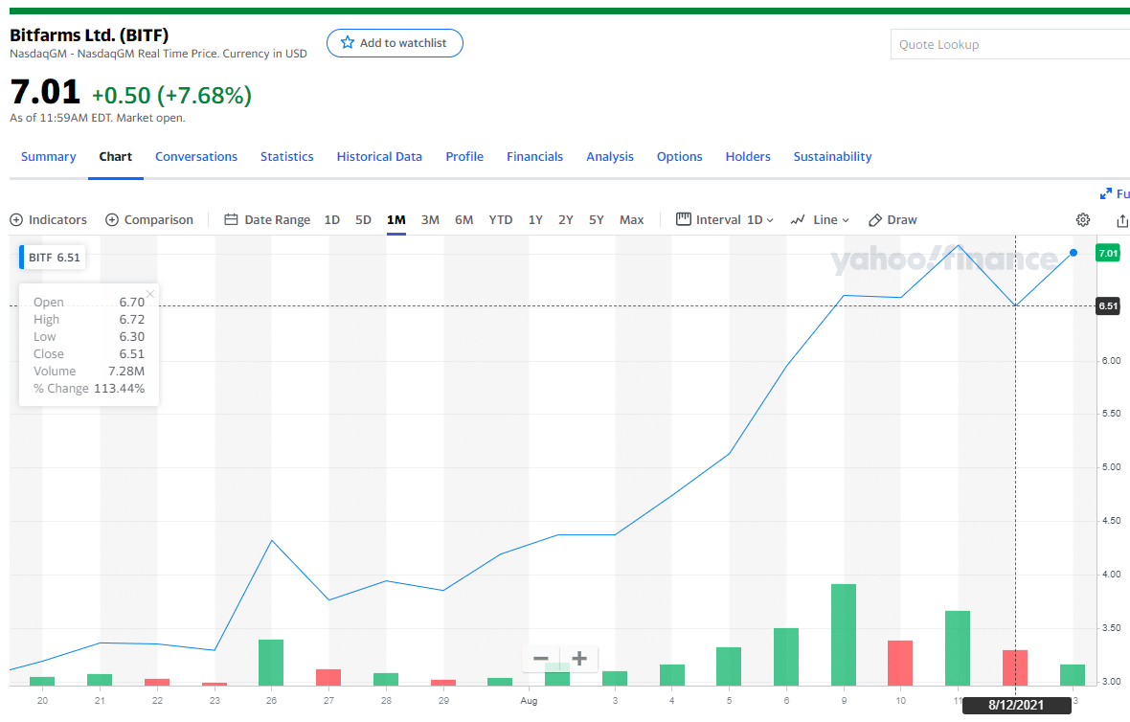This screenshot has width=1130, height=722.
Task: Click the % Change 113.44% value
Action: tap(119, 389)
